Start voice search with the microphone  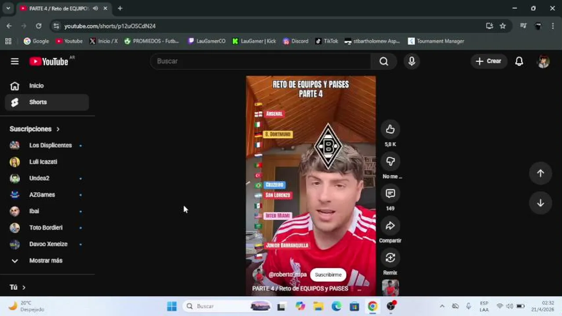click(x=412, y=61)
